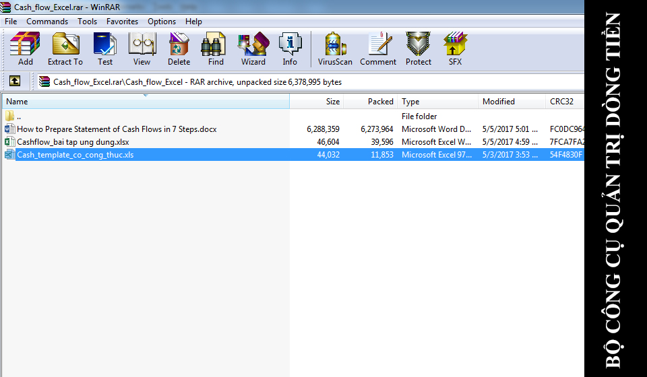Click the 'Microsoft Excel 97...' type cell
Screen dimensions: 647x377
click(437, 155)
